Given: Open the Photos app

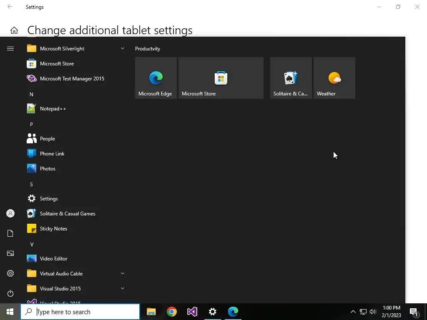Looking at the screenshot, I should click(76, 168).
